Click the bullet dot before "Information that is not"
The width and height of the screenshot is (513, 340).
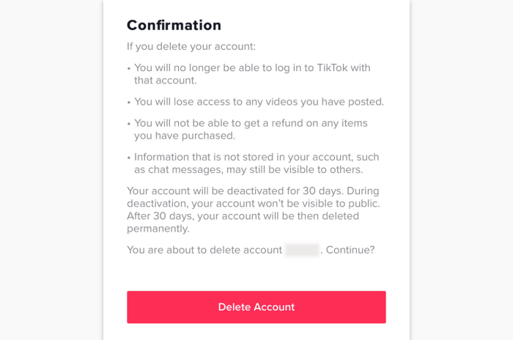(129, 157)
